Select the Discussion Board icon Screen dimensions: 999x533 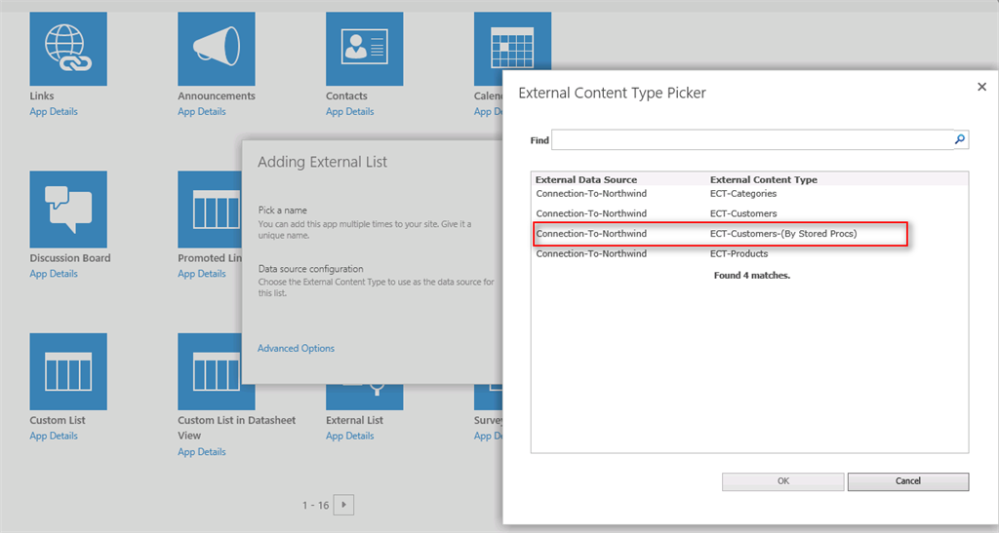coord(68,209)
